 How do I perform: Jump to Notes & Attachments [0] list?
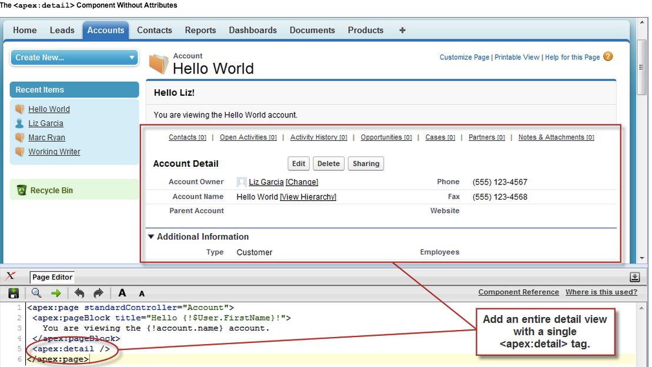pos(556,137)
